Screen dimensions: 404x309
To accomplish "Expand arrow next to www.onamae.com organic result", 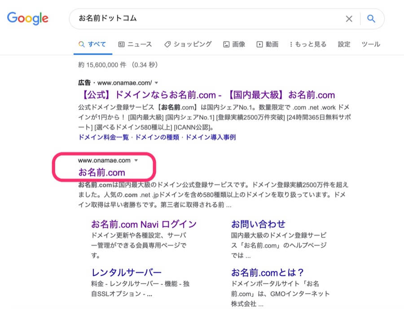I will point(136,160).
